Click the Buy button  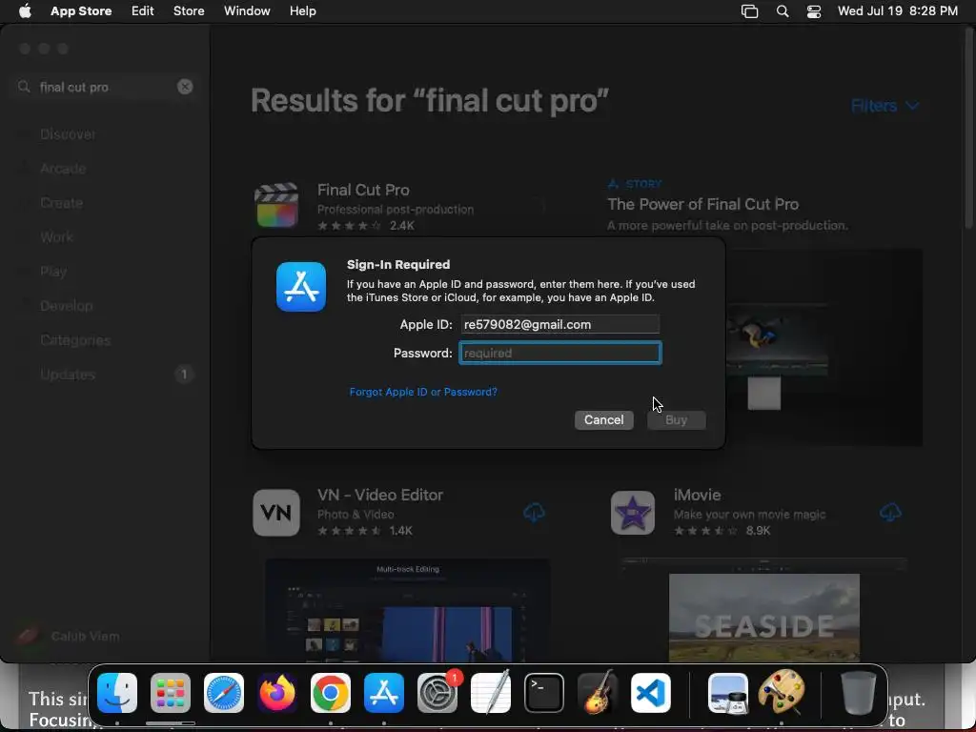(x=676, y=420)
